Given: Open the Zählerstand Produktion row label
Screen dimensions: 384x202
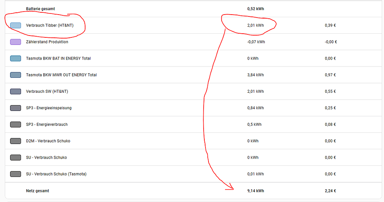Looking at the screenshot, I should (47, 42).
